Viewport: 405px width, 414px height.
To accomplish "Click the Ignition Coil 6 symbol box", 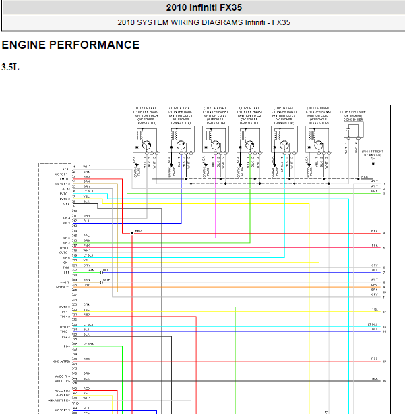I will 284,139.
